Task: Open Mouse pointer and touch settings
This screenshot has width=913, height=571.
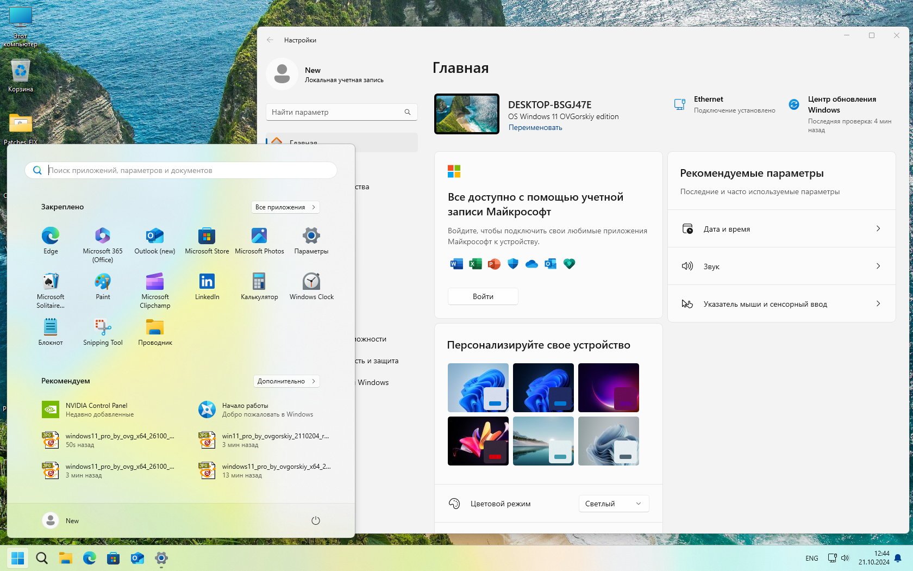Action: (781, 304)
